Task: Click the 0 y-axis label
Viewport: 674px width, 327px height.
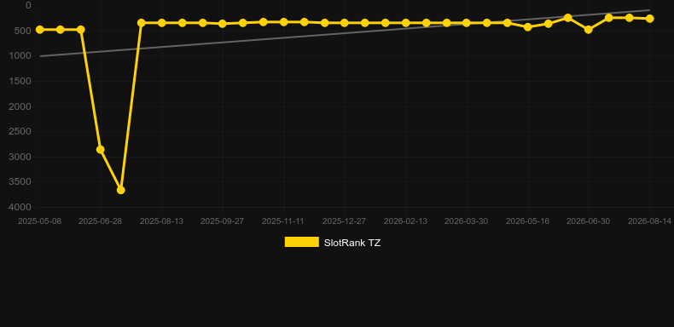Action: [28, 5]
